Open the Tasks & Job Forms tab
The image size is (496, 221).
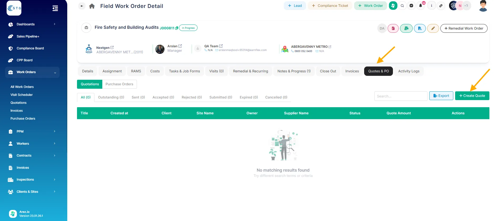[x=184, y=71]
